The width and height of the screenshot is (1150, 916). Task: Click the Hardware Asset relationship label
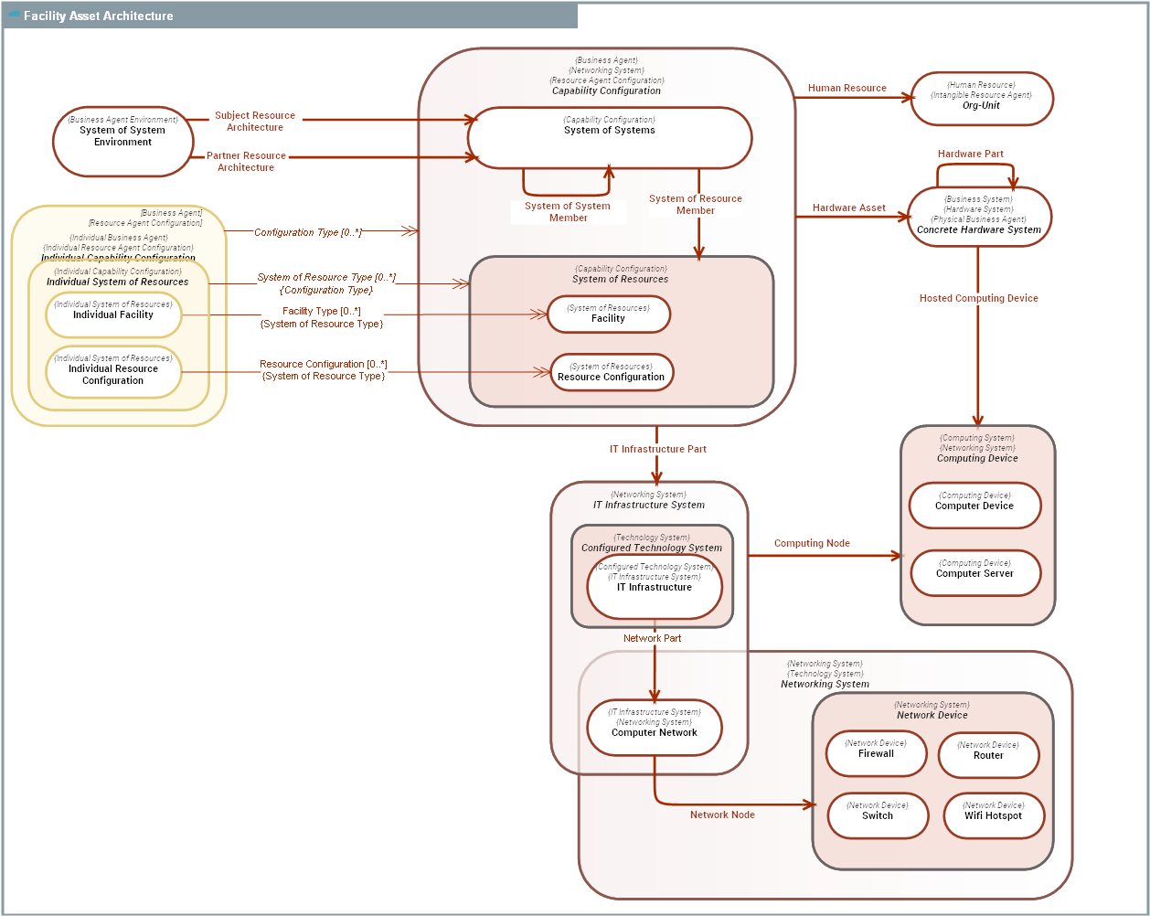(x=848, y=208)
